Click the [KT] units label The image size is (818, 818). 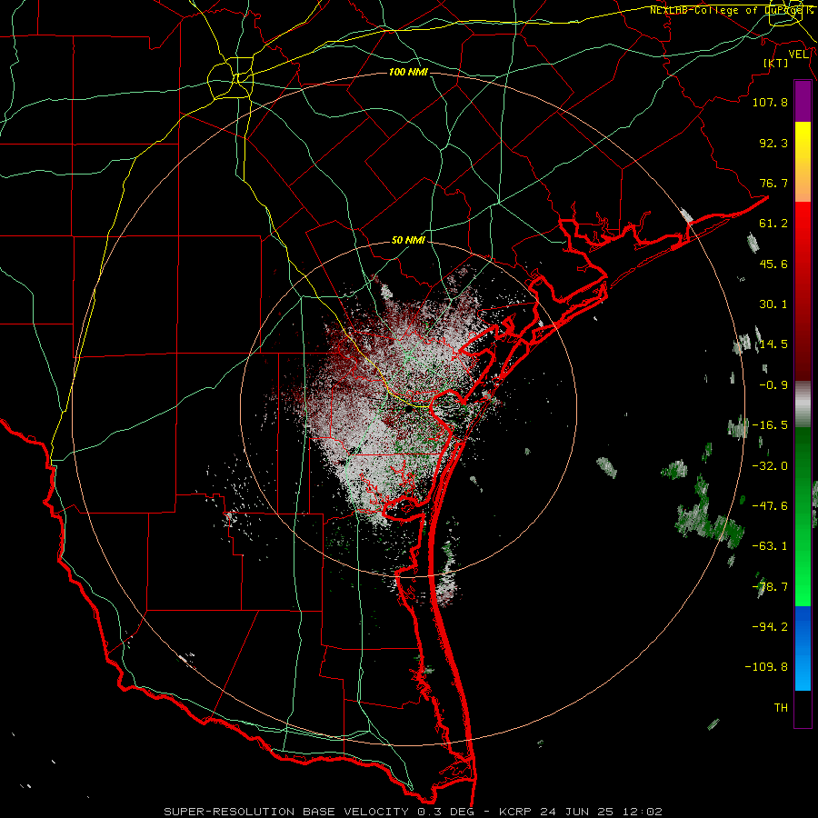pyautogui.click(x=776, y=63)
